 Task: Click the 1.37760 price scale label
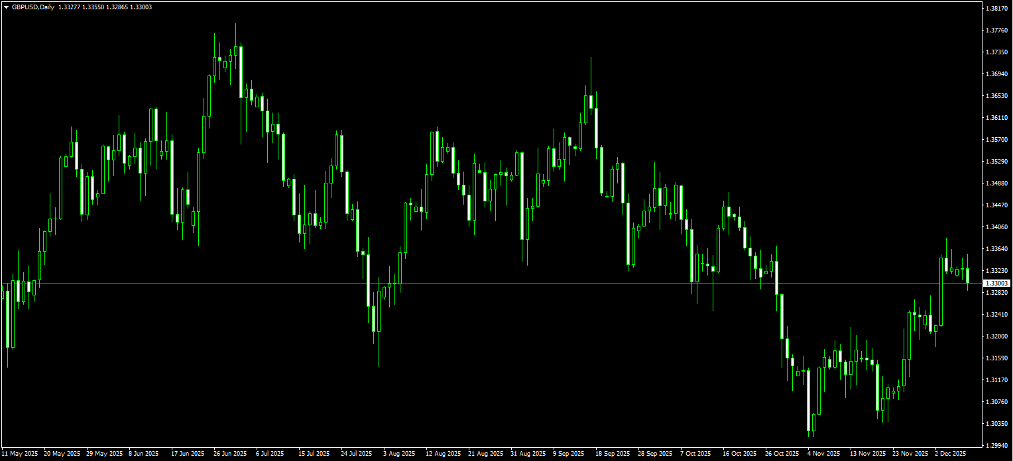pos(997,30)
